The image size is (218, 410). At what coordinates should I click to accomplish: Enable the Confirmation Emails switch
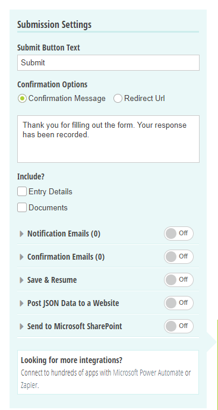pos(179,257)
